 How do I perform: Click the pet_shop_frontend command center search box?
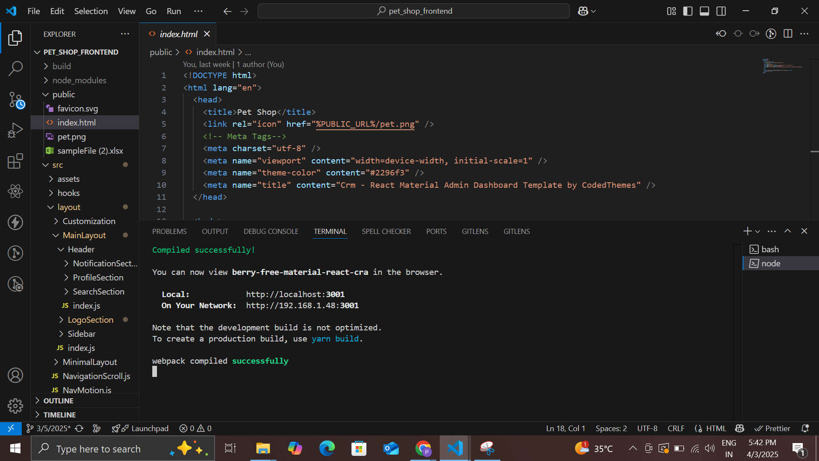point(414,11)
